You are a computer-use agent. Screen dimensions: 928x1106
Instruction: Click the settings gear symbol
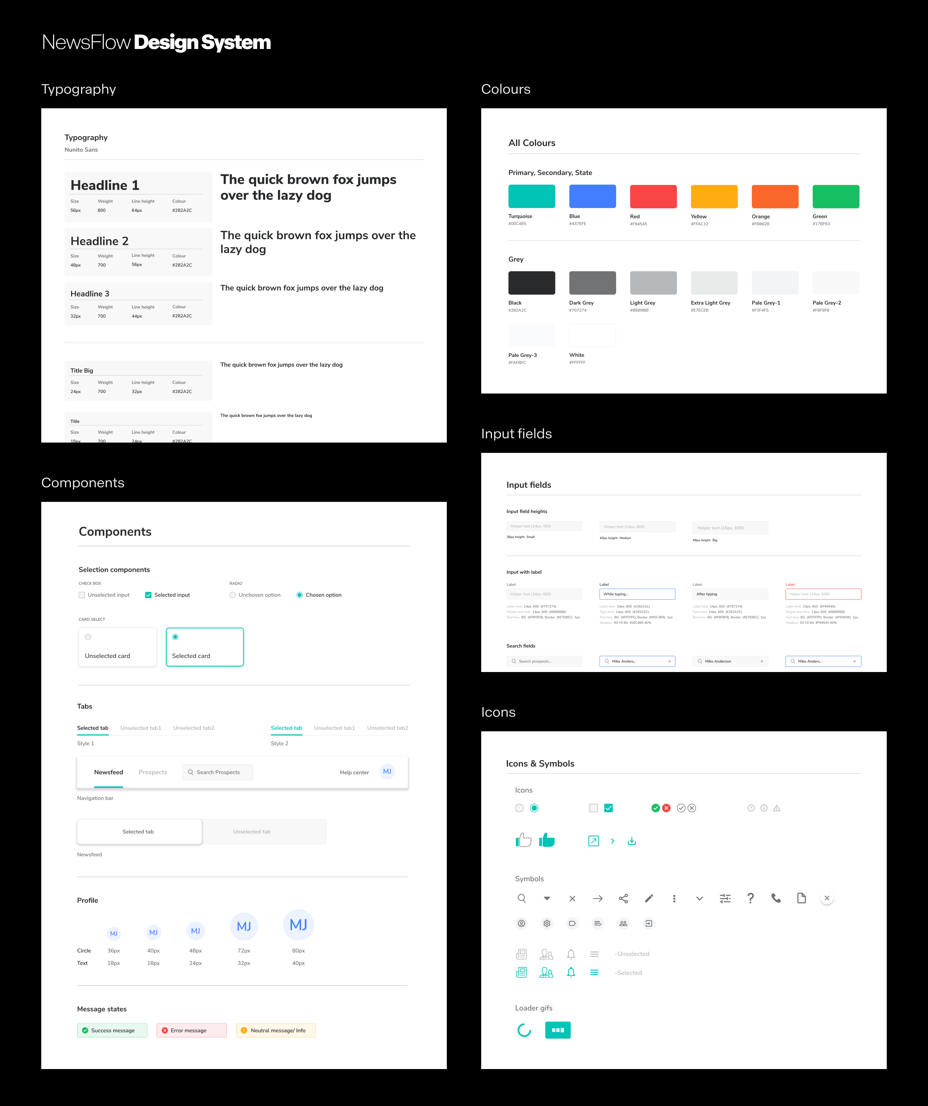[547, 923]
